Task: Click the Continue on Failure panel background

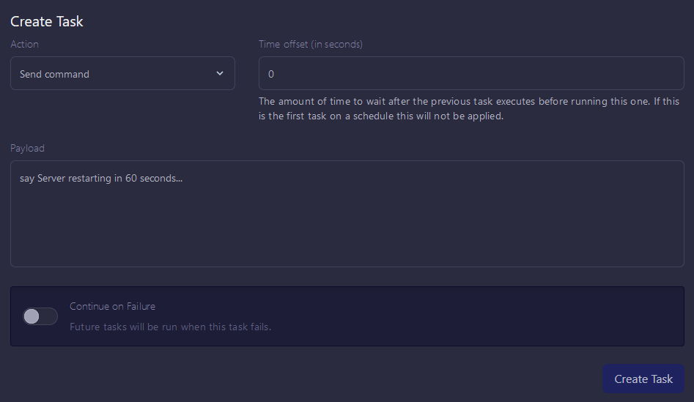Action: (x=476, y=316)
